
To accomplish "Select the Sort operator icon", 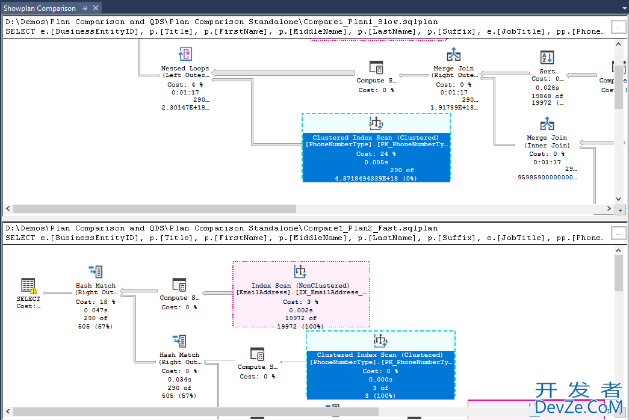I will [x=547, y=57].
